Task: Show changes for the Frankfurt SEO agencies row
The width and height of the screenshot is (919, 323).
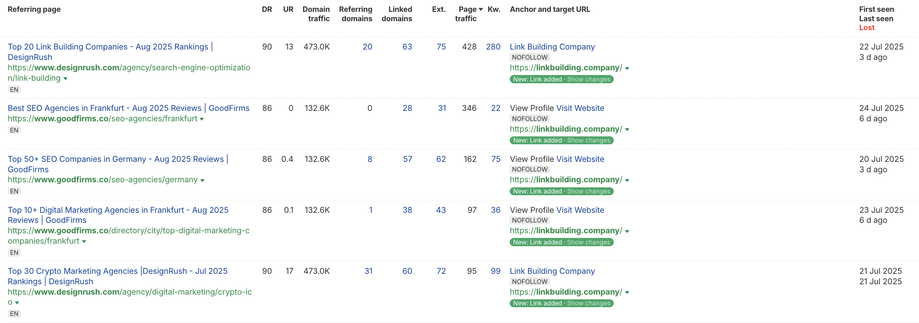Action: tap(588, 141)
